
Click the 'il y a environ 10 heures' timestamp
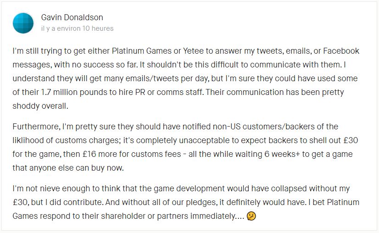pos(77,28)
